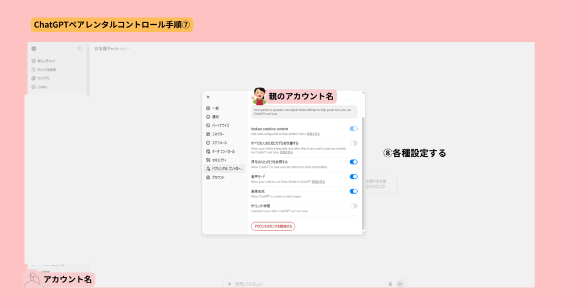The image size is (561, 295).
Task: Click 'Reduce sensitive content' setting label
Action: pyautogui.click(x=270, y=129)
